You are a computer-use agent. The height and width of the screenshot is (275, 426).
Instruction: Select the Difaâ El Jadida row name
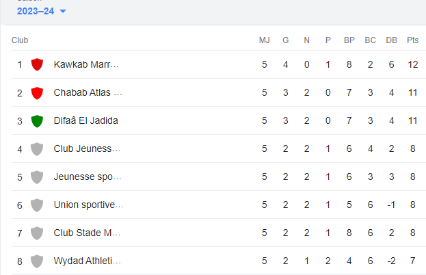pyautogui.click(x=86, y=120)
